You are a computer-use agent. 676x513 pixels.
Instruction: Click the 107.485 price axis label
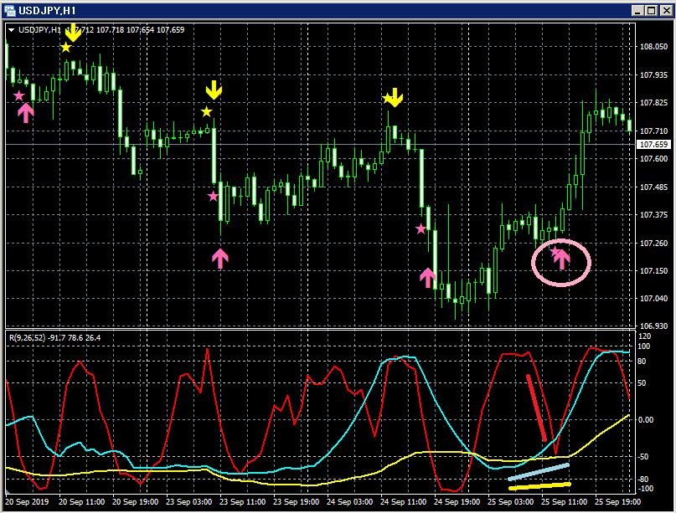click(x=653, y=187)
